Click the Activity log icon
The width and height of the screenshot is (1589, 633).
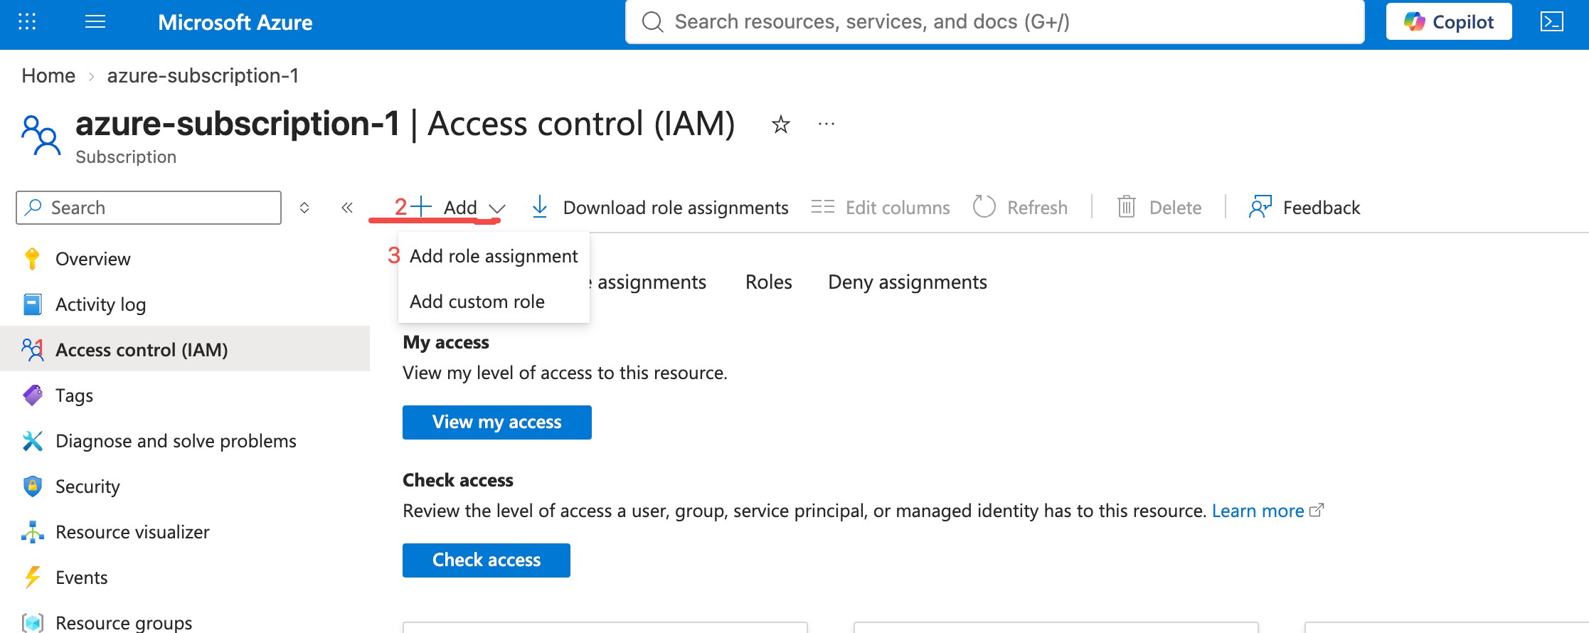point(32,304)
